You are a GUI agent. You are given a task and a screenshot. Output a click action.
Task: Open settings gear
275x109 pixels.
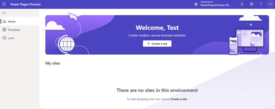251,4
